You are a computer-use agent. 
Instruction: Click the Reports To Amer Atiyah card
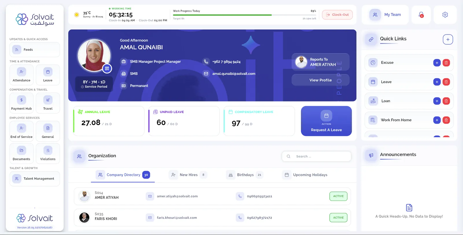click(320, 62)
